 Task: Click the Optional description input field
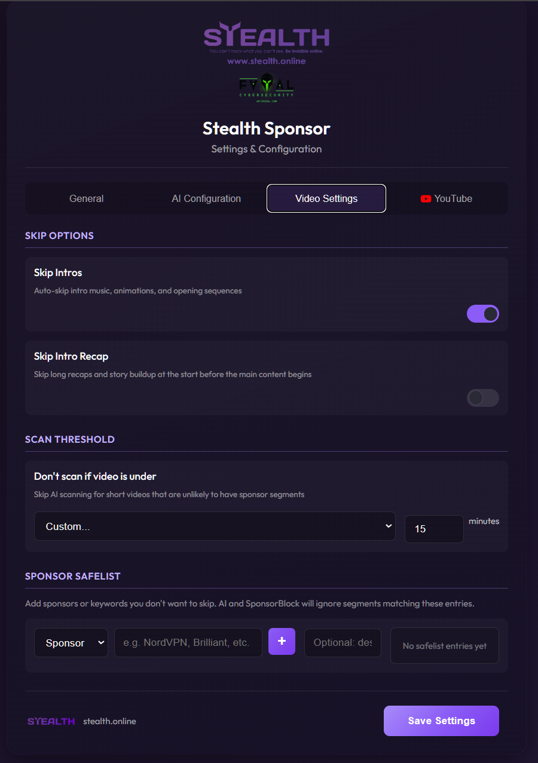pyautogui.click(x=343, y=643)
